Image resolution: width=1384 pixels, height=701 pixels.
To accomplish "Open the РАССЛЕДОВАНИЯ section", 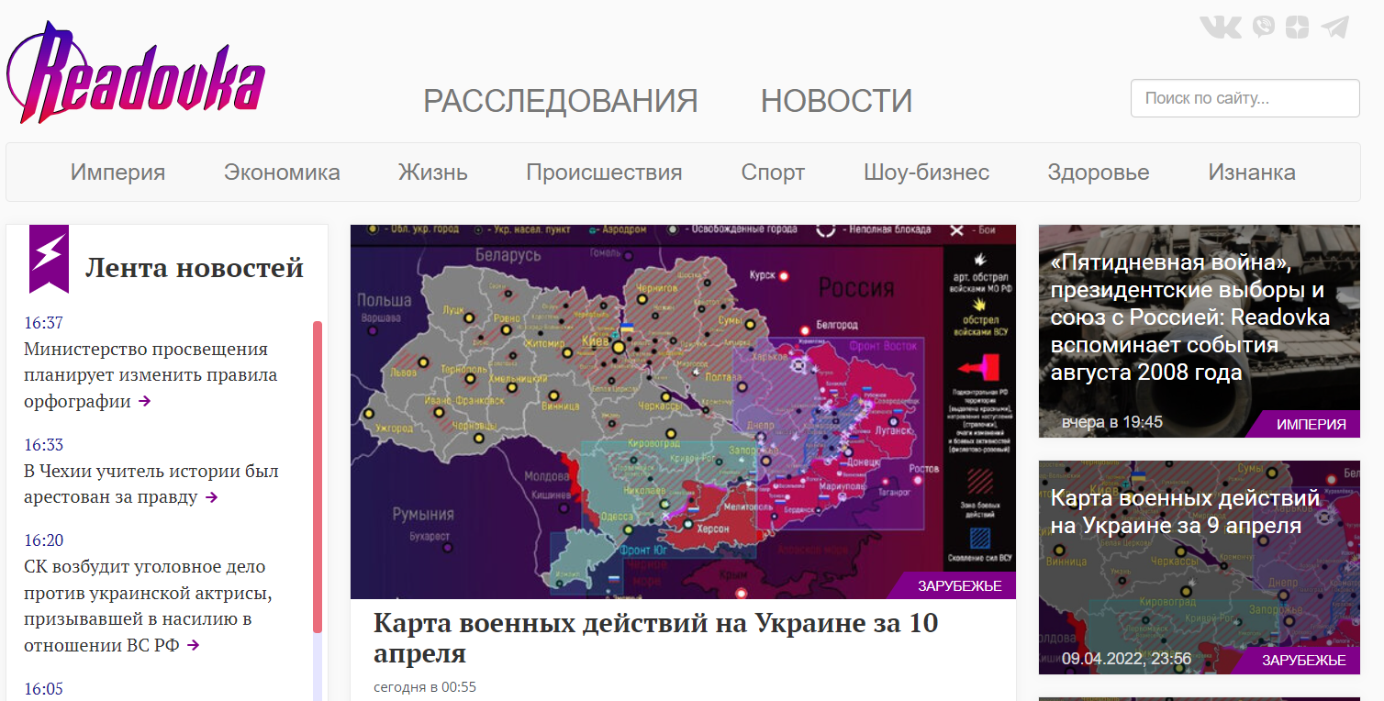I will pyautogui.click(x=560, y=100).
